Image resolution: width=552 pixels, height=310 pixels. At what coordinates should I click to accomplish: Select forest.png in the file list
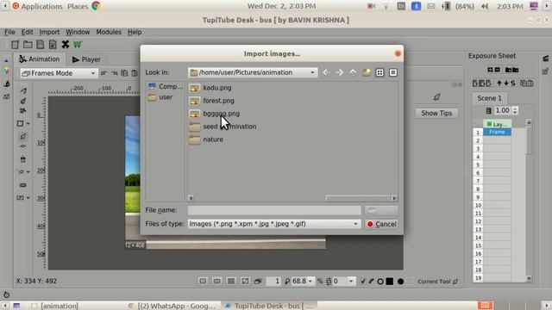(x=211, y=101)
